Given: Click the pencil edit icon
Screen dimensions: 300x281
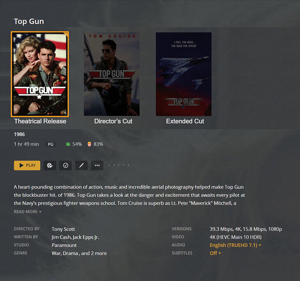Looking at the screenshot, I should coord(81,165).
